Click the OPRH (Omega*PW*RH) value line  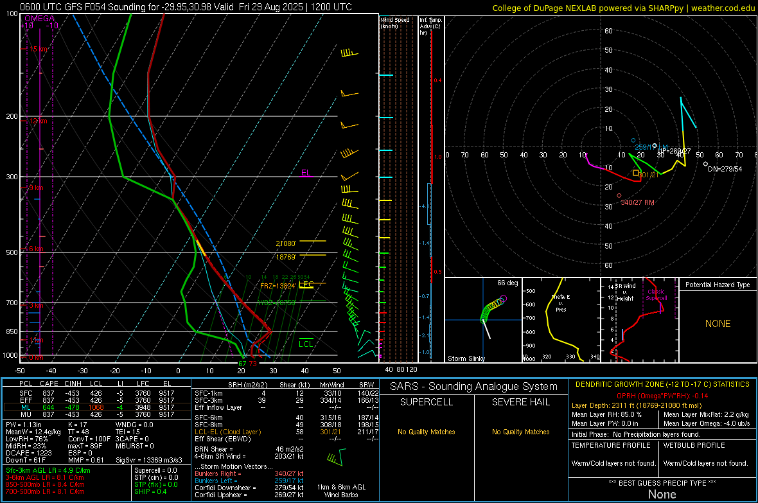point(662,396)
